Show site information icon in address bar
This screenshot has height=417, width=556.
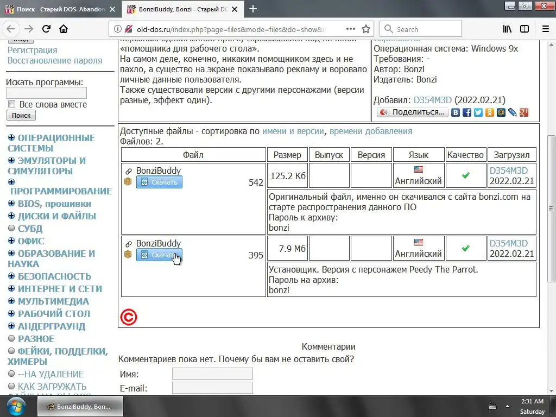118,29
